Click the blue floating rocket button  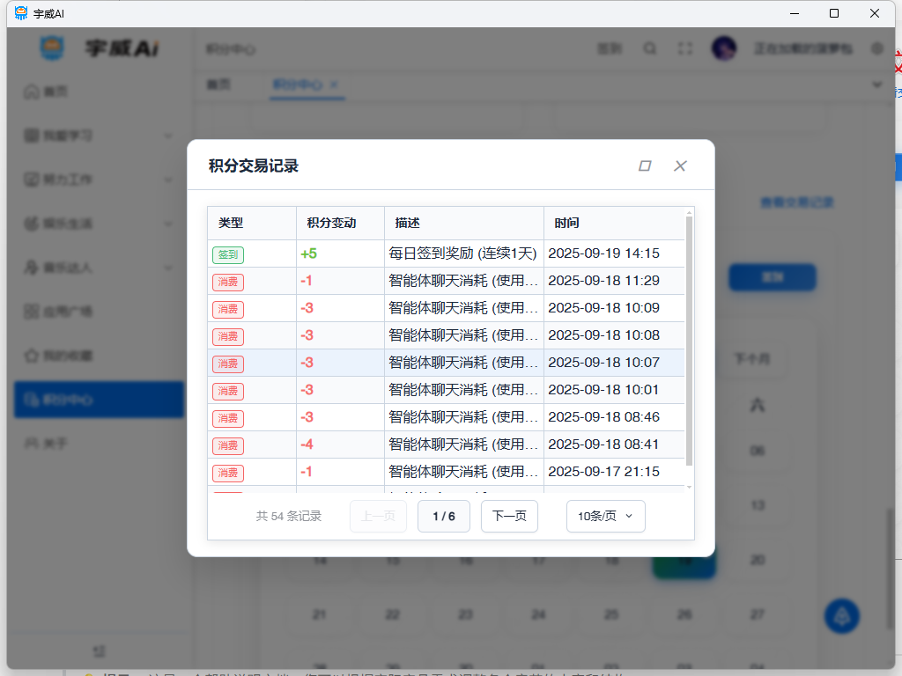[x=841, y=616]
